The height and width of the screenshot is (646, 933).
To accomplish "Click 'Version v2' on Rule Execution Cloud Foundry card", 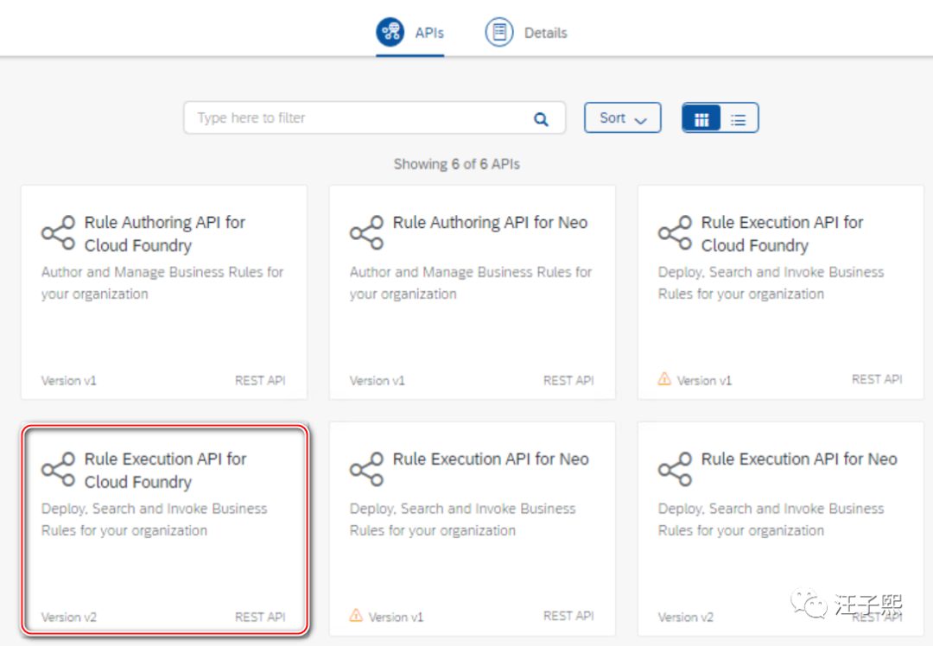I will coord(68,617).
